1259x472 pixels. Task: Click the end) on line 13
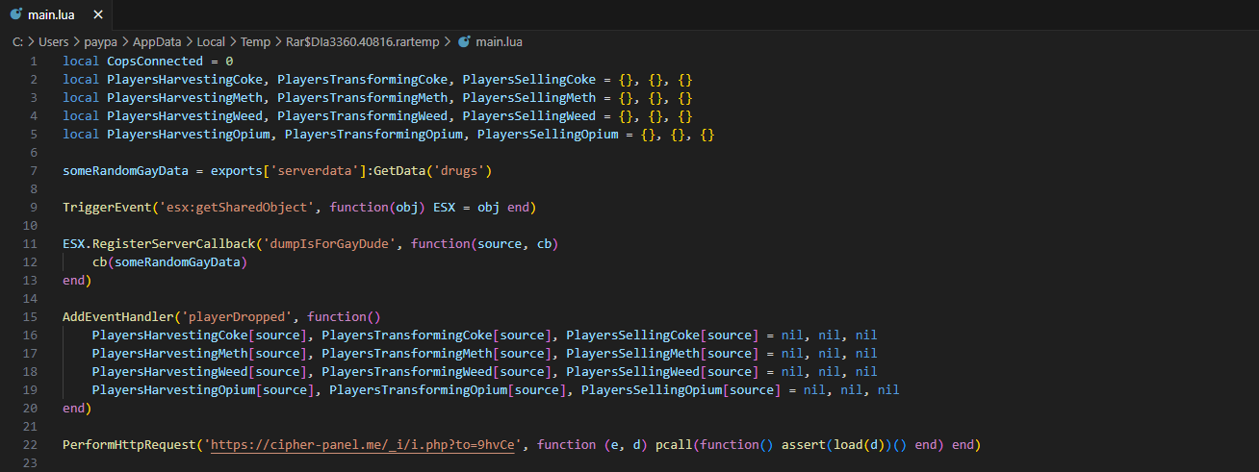pos(77,281)
